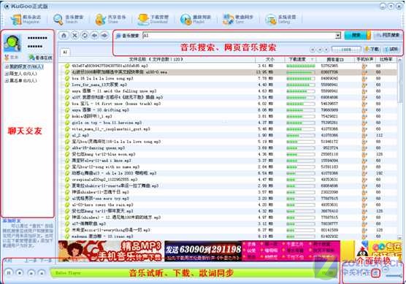Skip to next track in the player
Image resolution: width=406 pixels, height=284 pixels.
pyautogui.click(x=42, y=272)
